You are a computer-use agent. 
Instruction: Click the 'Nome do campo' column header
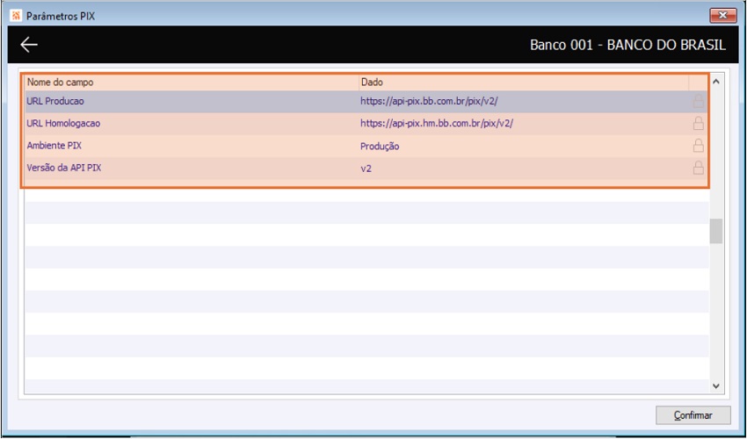[192, 83]
